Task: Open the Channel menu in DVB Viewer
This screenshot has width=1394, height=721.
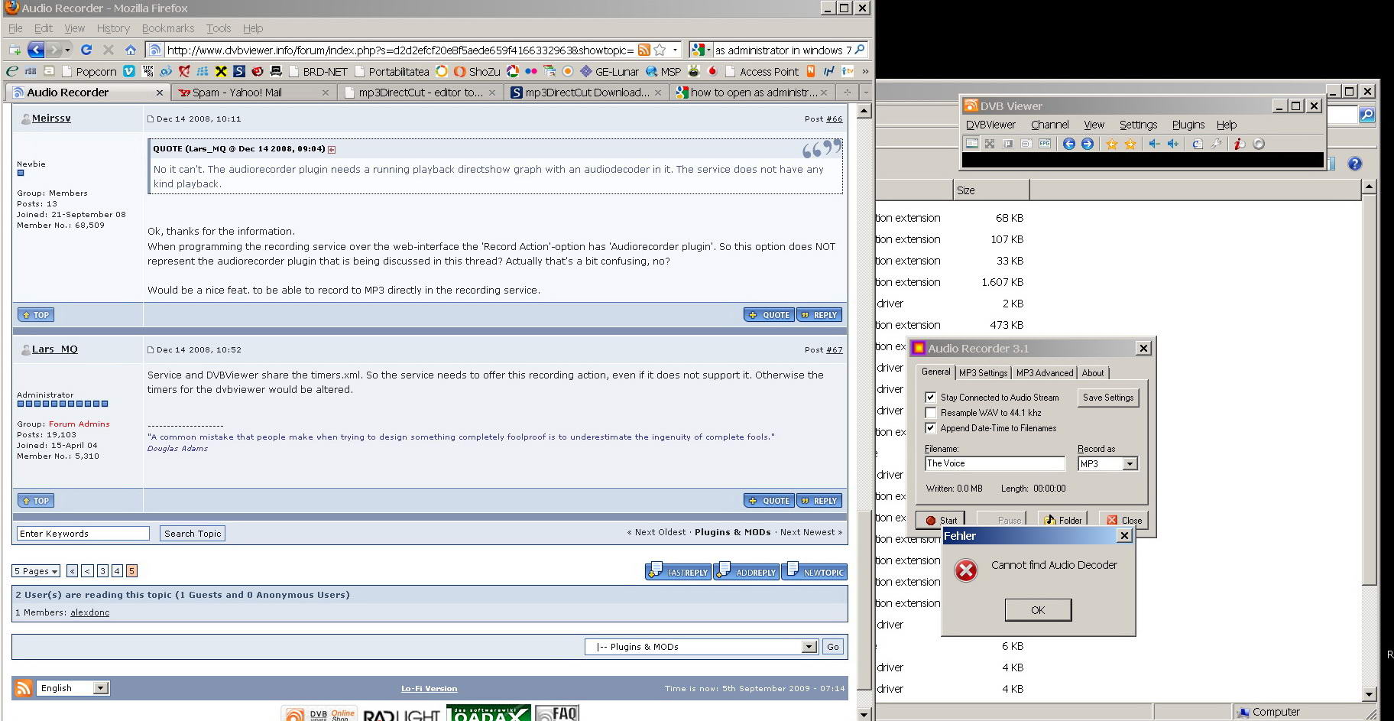Action: (x=1049, y=125)
